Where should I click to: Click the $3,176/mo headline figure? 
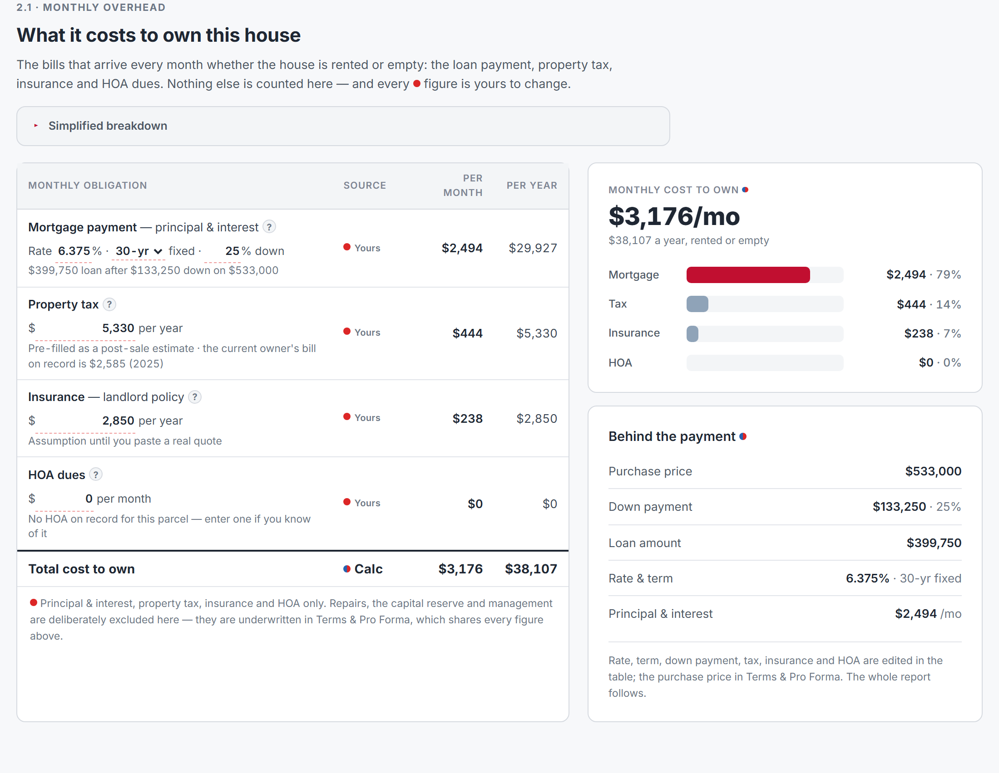point(674,216)
